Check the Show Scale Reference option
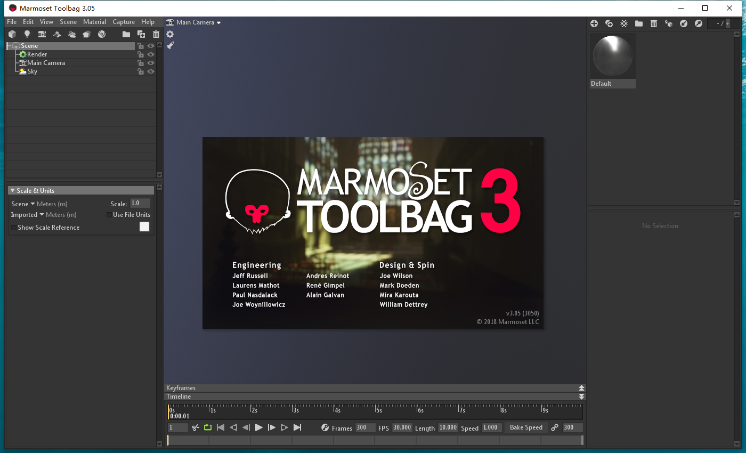The image size is (746, 453). (x=14, y=228)
